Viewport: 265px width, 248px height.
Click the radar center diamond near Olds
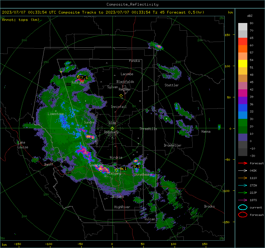tap(112, 129)
